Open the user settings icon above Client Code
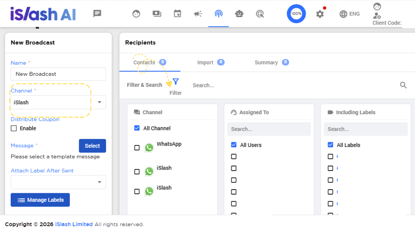This screenshot has height=233, width=415. pos(377,16)
